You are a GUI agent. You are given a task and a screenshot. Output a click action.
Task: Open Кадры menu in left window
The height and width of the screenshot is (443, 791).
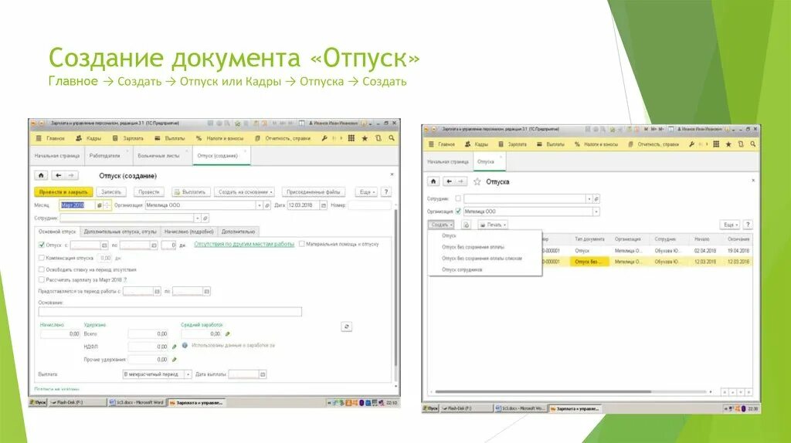click(x=88, y=138)
